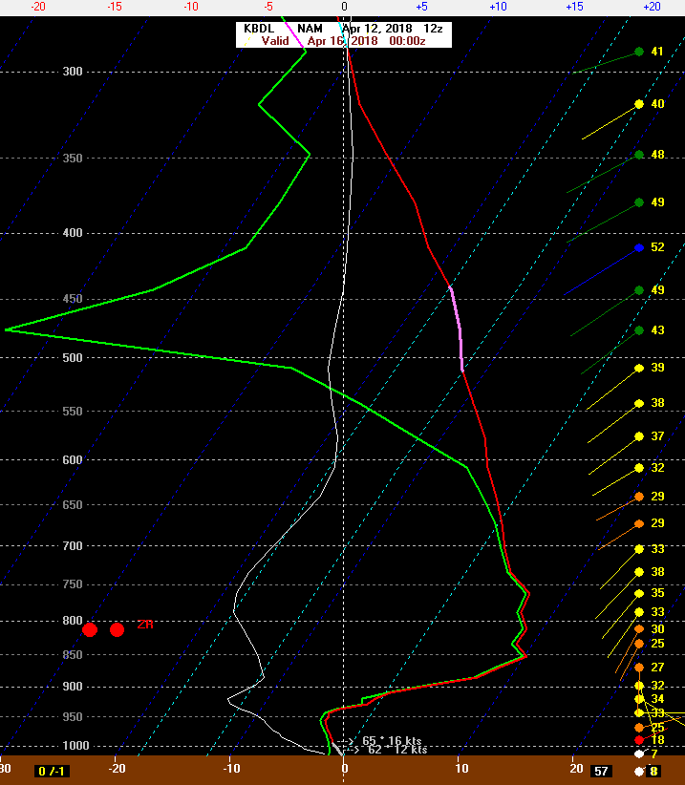Select the green wind dot labeled 41

pyautogui.click(x=639, y=52)
